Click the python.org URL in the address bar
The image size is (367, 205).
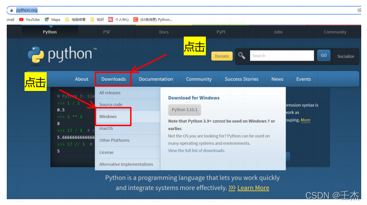click(26, 10)
